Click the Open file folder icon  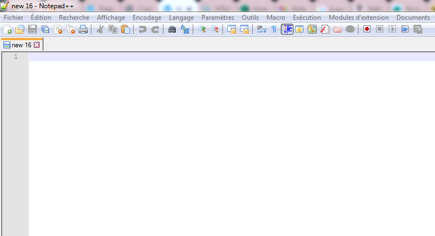[x=20, y=29]
